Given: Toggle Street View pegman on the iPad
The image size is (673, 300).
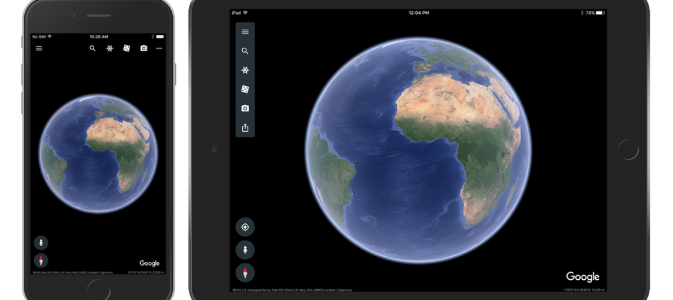Looking at the screenshot, I should point(245,250).
